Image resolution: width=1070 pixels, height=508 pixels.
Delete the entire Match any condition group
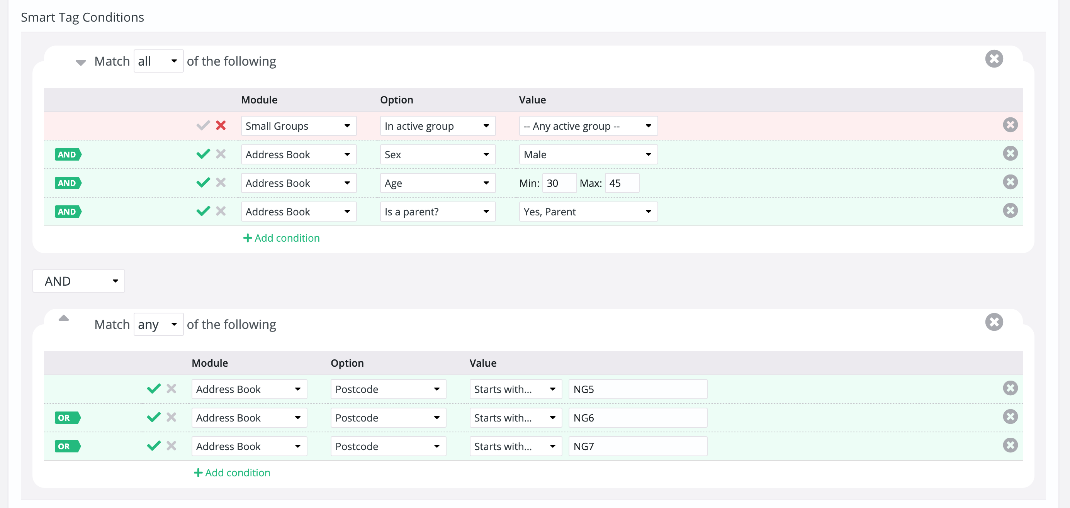tap(994, 322)
